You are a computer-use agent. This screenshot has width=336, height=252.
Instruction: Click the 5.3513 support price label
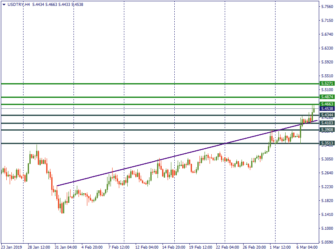click(x=327, y=143)
